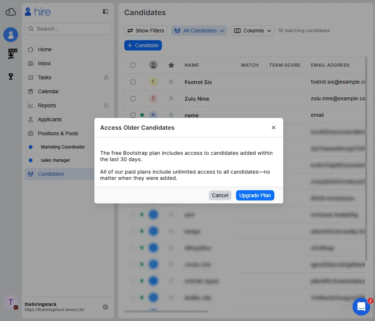375x321 pixels.
Task: Open the Columns dropdown
Action: 253,31
